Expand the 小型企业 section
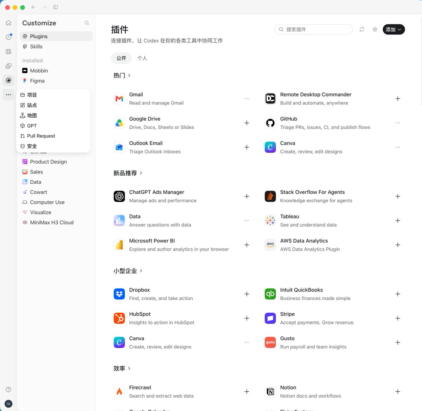Viewport: 422px width, 411px height. 128,271
